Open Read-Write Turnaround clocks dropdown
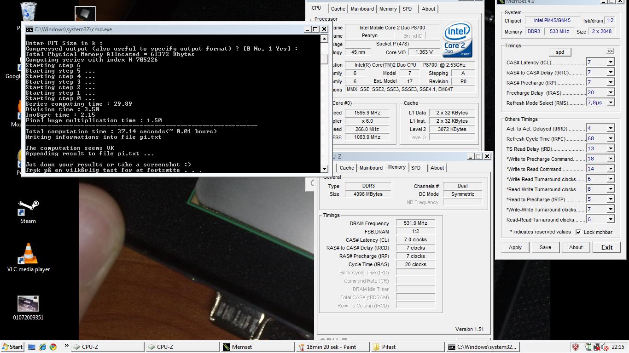Viewport: 629px width, 353px height. (610, 189)
